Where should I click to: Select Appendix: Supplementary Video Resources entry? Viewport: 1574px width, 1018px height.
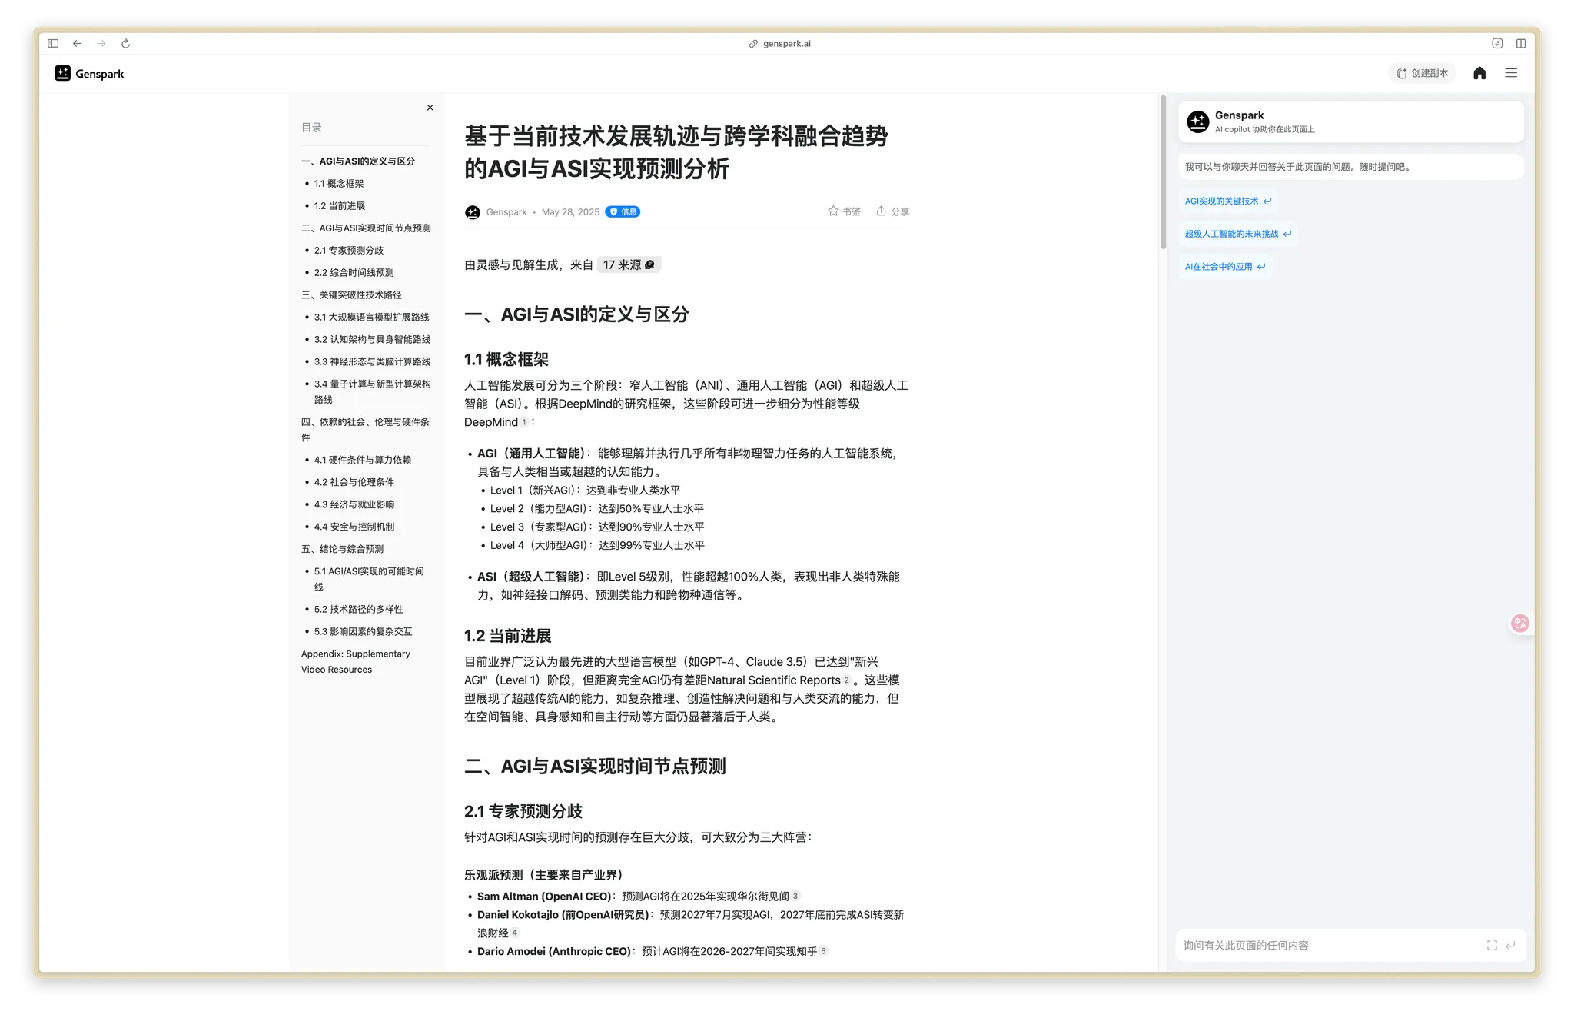[x=355, y=661]
